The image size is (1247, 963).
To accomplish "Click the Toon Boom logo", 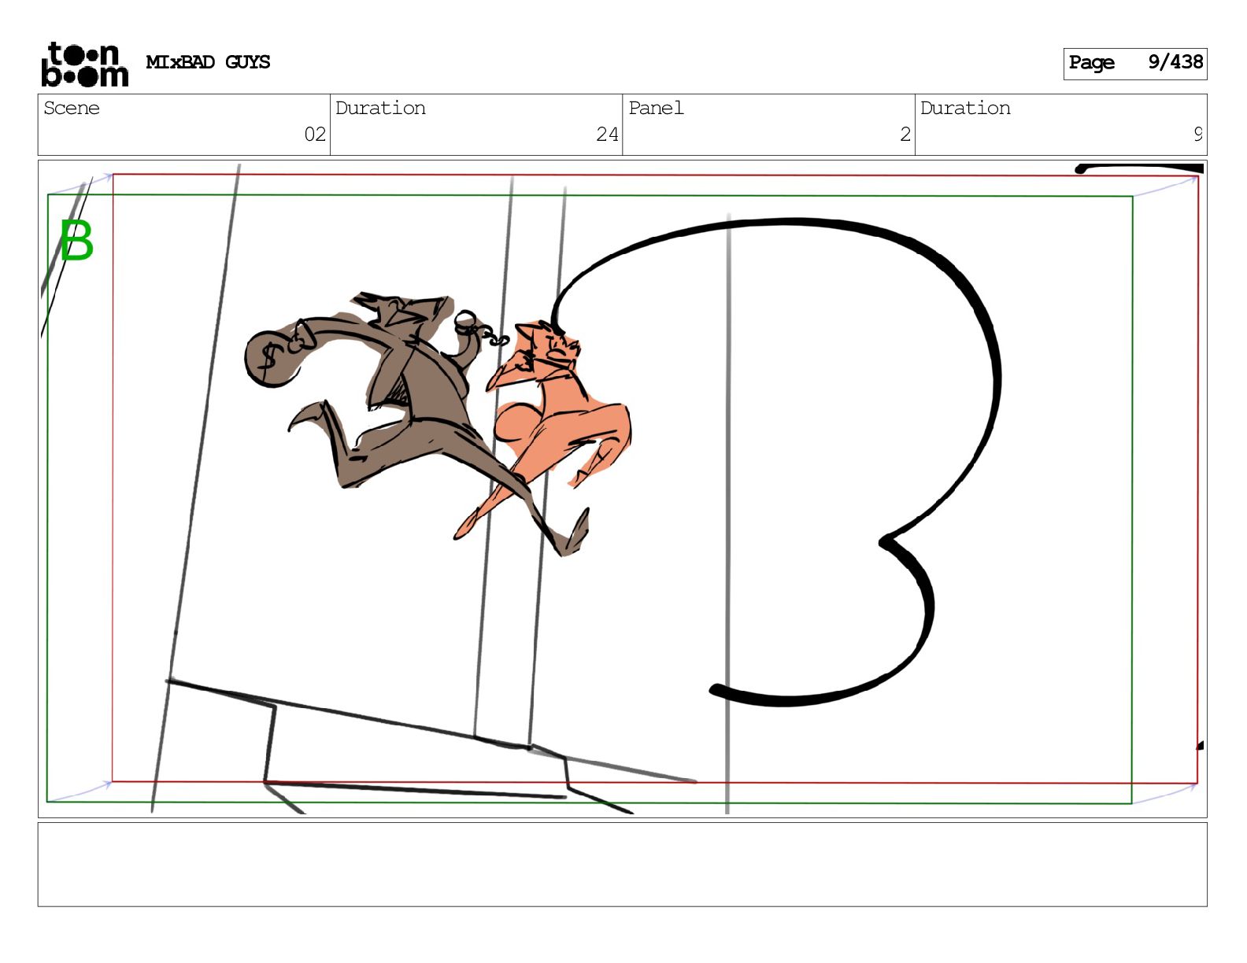I will [x=85, y=64].
